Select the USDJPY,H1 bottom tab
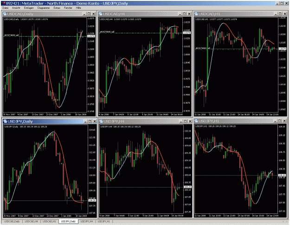Viewport: 290px width, 225px height. (104, 221)
